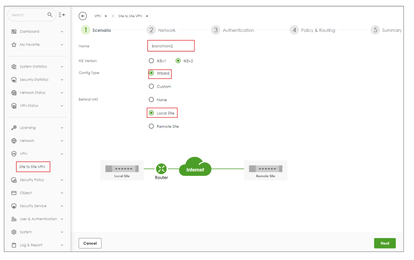Collapse sidebar using the menu fold icon
414x260 pixels.
tap(62, 15)
